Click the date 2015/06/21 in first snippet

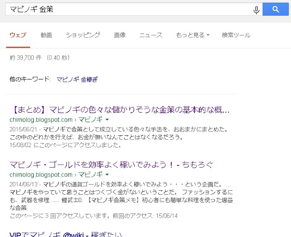(x=23, y=129)
